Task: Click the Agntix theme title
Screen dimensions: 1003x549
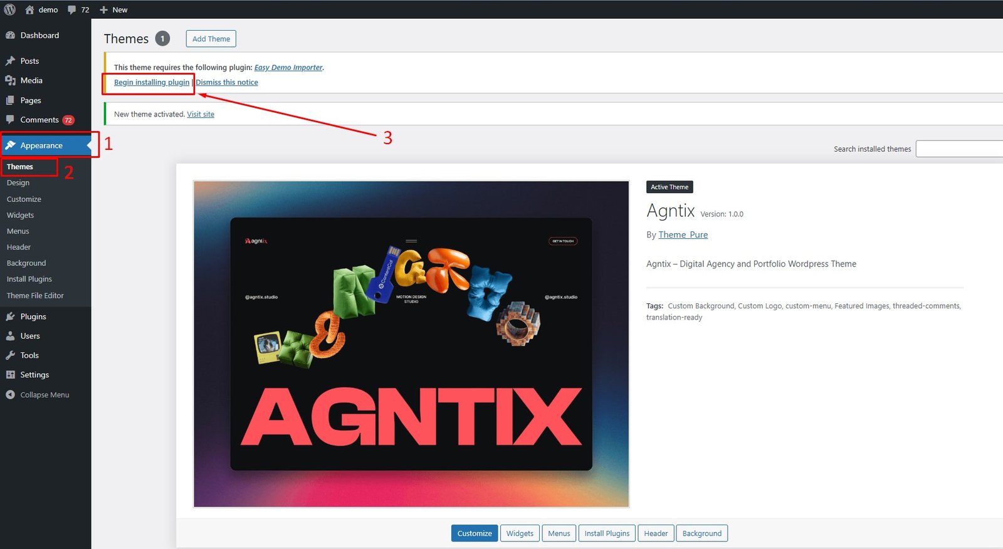Action: [x=671, y=211]
